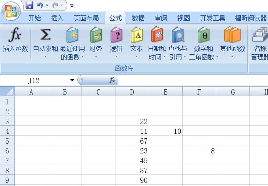Screen dimensions: 268x186
Task: Open the 文本 functions book icon
Action: tap(136, 35)
